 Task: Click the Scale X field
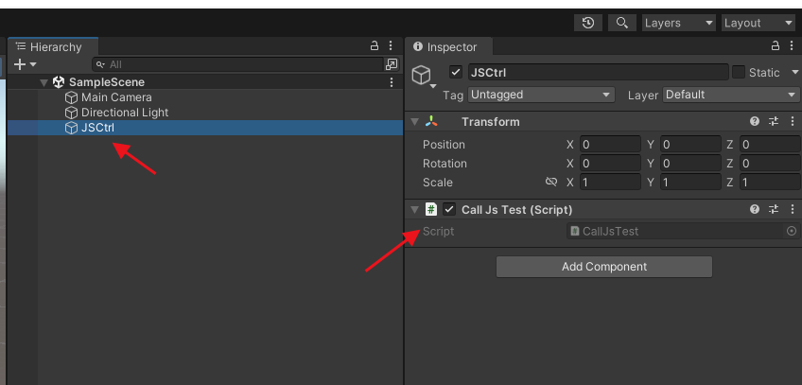(x=610, y=183)
